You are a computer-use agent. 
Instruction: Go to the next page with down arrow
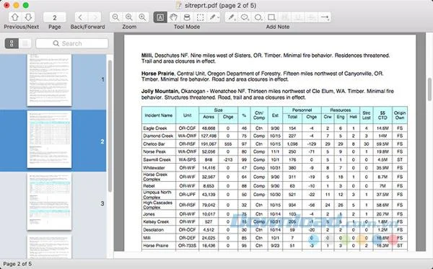(x=28, y=17)
